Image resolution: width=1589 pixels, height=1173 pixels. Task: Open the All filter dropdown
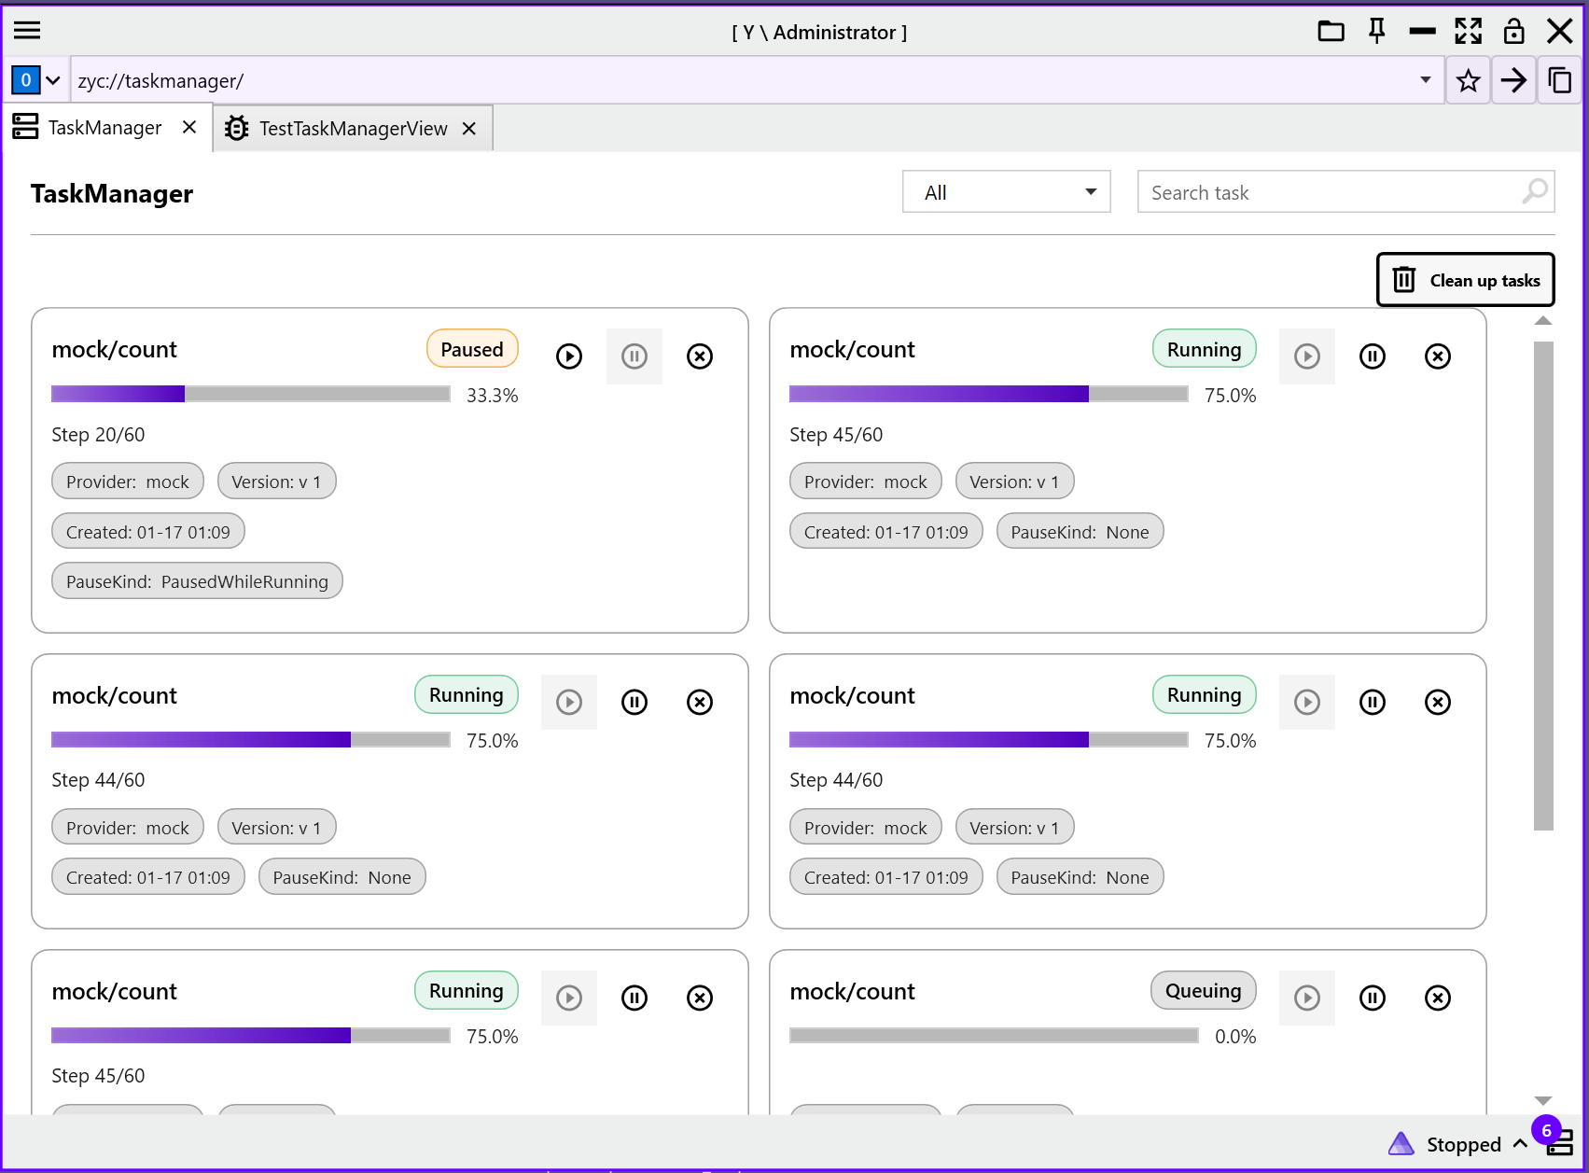(1006, 191)
